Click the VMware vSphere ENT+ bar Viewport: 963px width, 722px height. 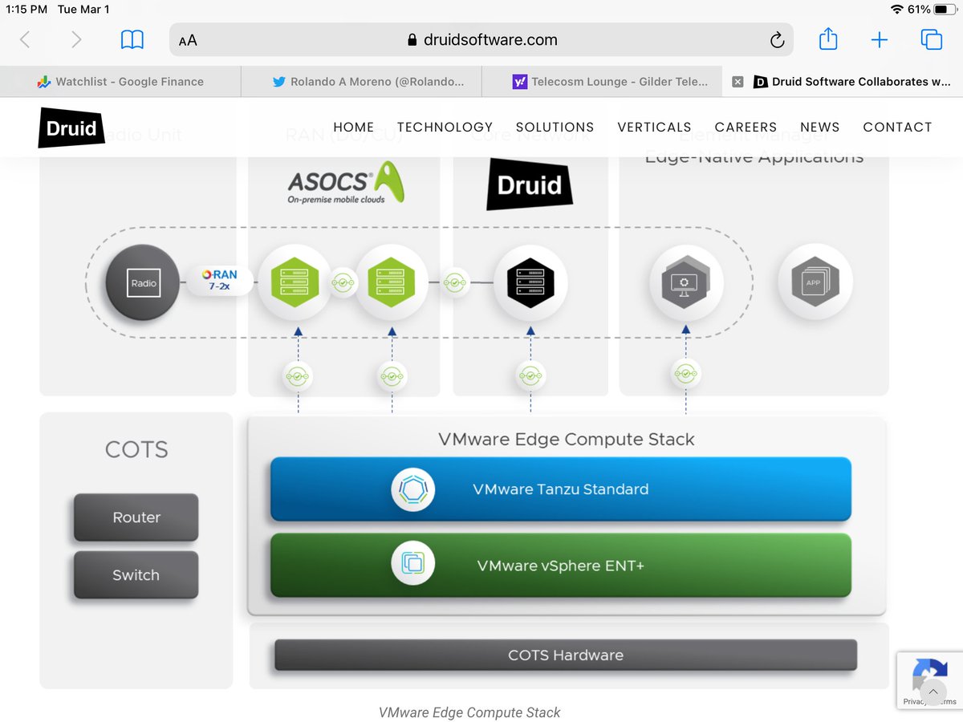(x=560, y=566)
